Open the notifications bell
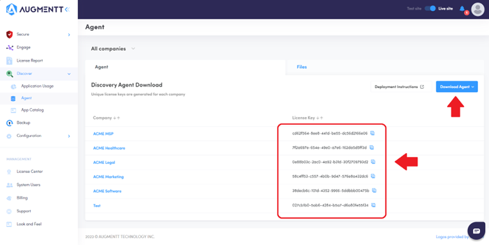The width and height of the screenshot is (489, 245). pos(462,9)
